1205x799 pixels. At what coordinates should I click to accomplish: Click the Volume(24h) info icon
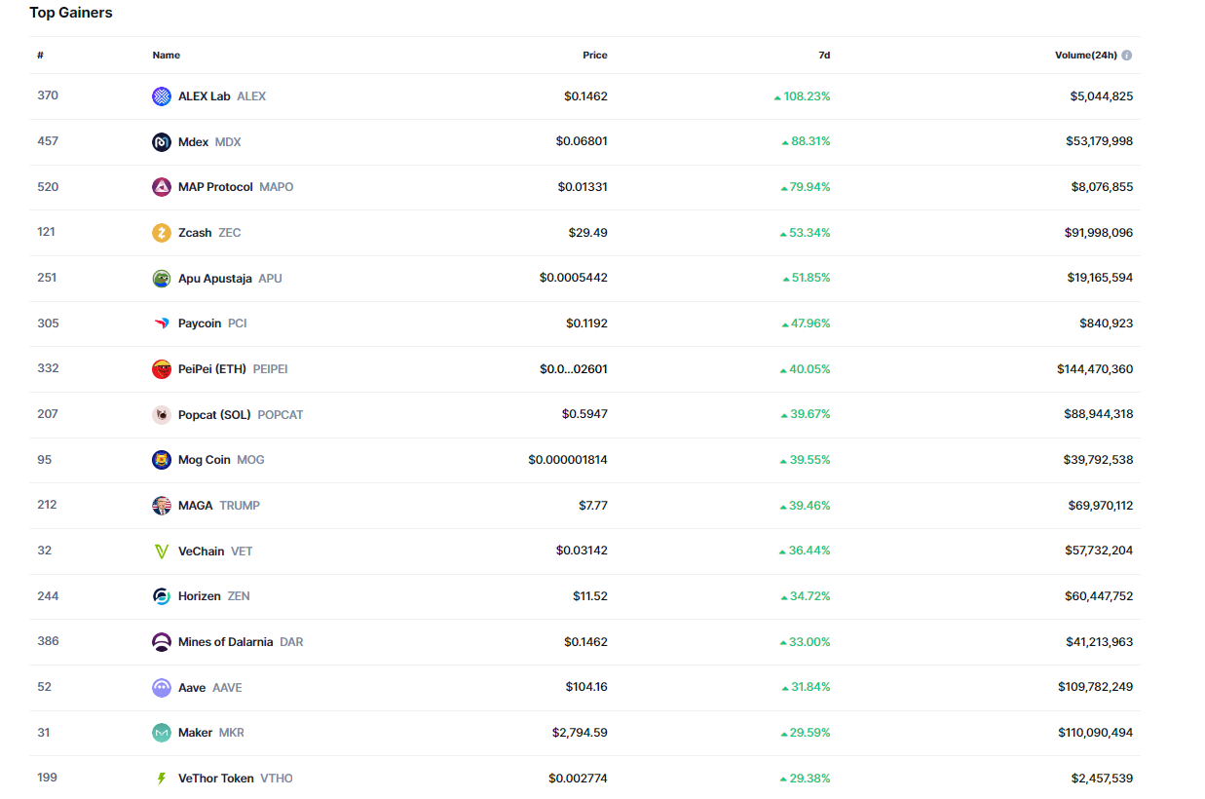pyautogui.click(x=1127, y=56)
